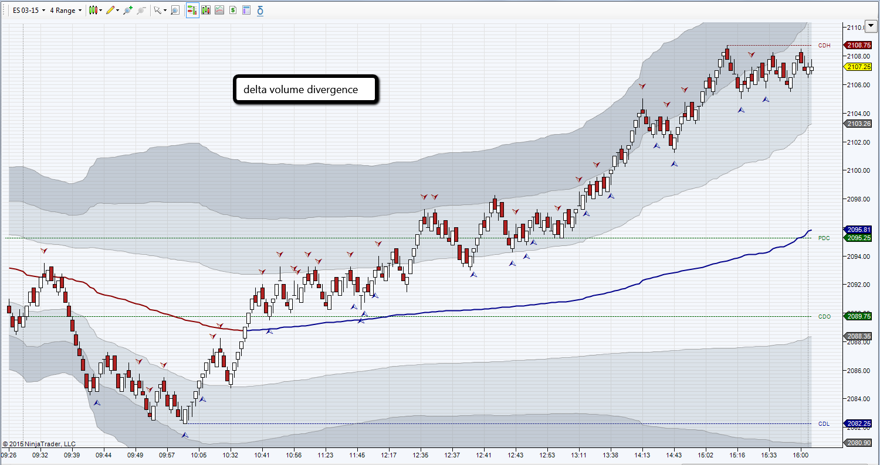This screenshot has height=465, width=880.
Task: Select the gray 2088.35 price marker
Action: point(858,336)
